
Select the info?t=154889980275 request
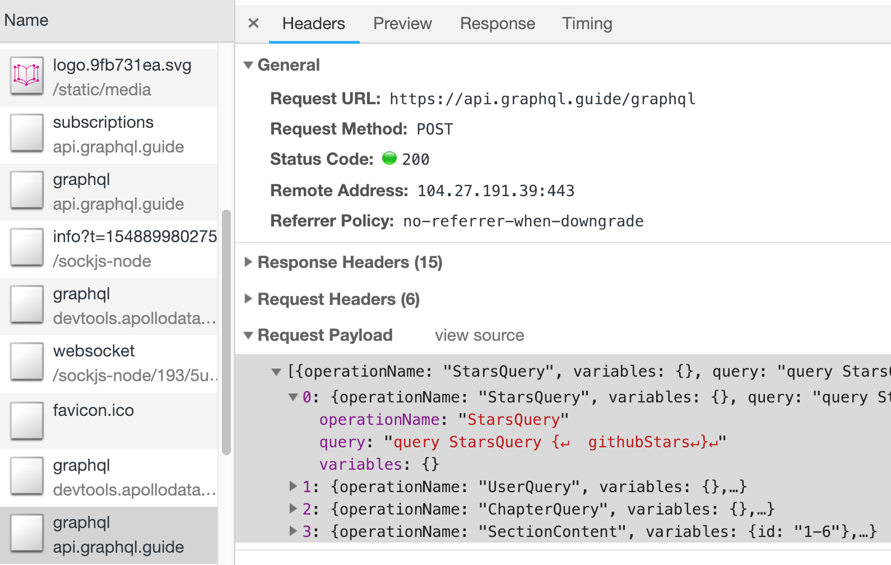(109, 249)
